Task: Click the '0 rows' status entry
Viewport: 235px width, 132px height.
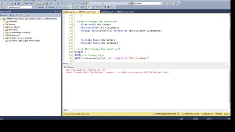Action: point(227,114)
